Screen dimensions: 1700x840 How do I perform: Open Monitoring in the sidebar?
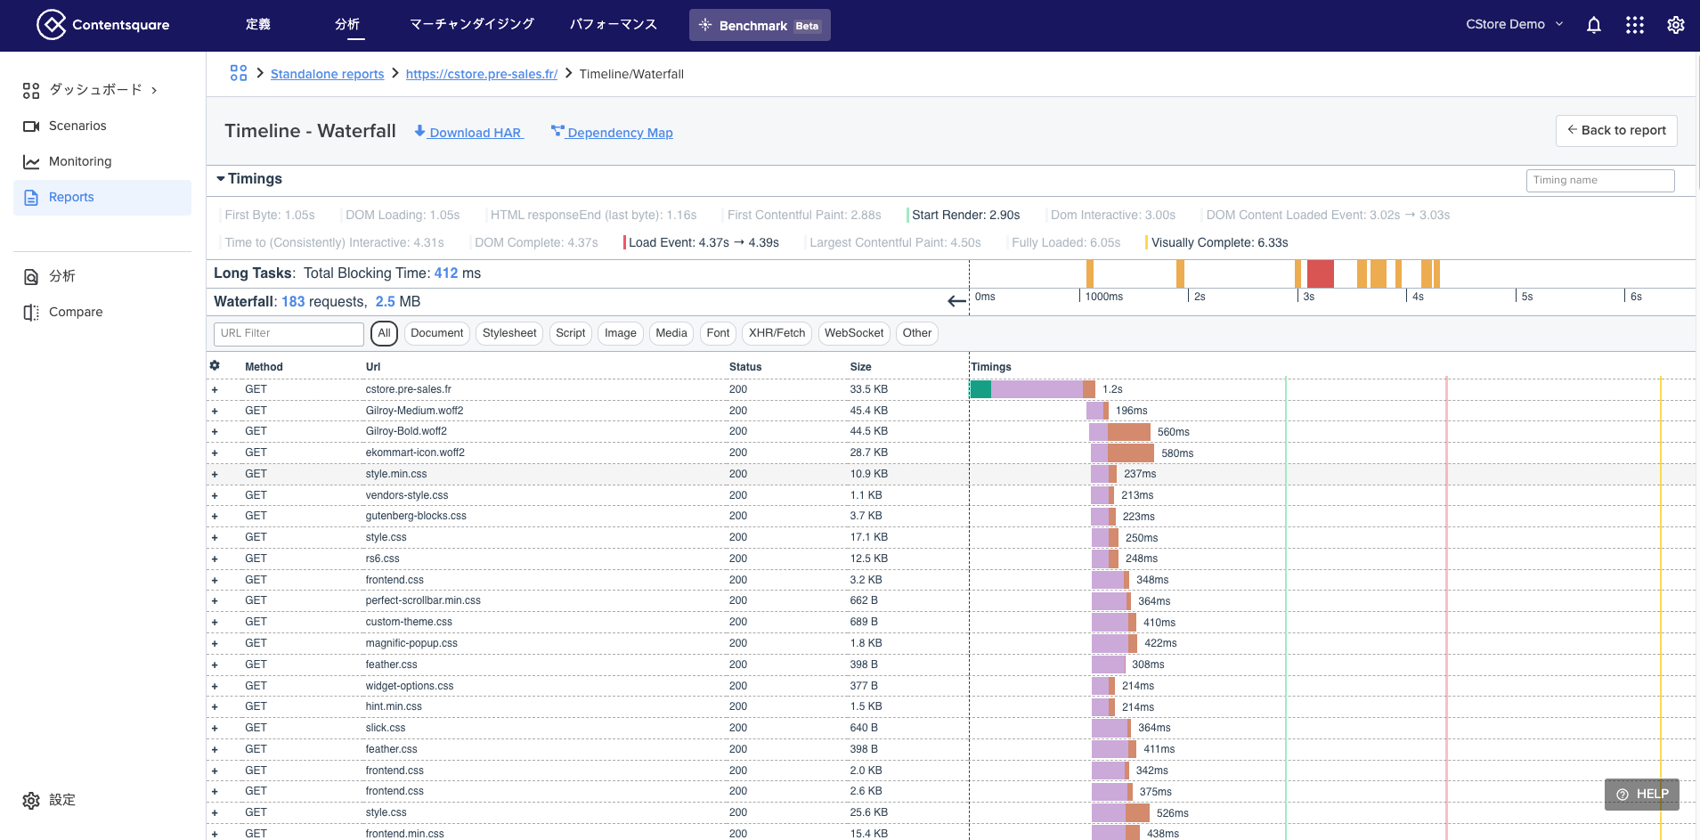click(x=80, y=161)
